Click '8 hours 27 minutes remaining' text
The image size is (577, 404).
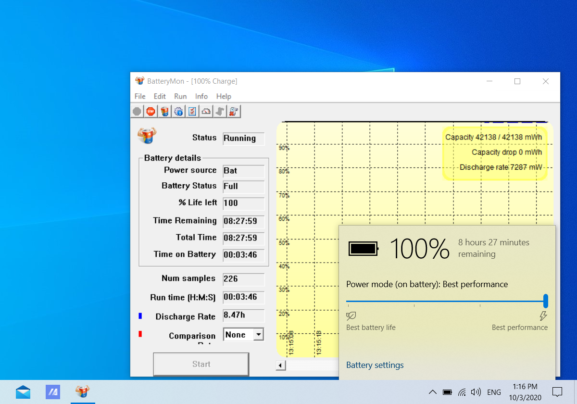coord(494,248)
